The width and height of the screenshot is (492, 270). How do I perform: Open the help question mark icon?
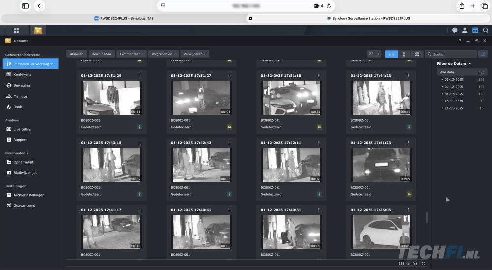460,41
